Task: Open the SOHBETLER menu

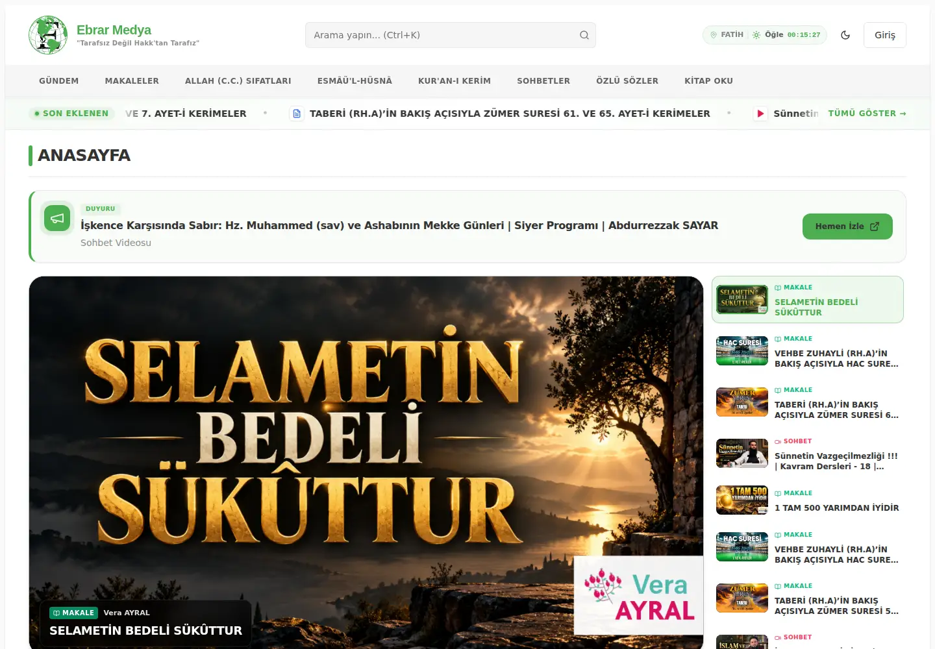Action: (543, 81)
